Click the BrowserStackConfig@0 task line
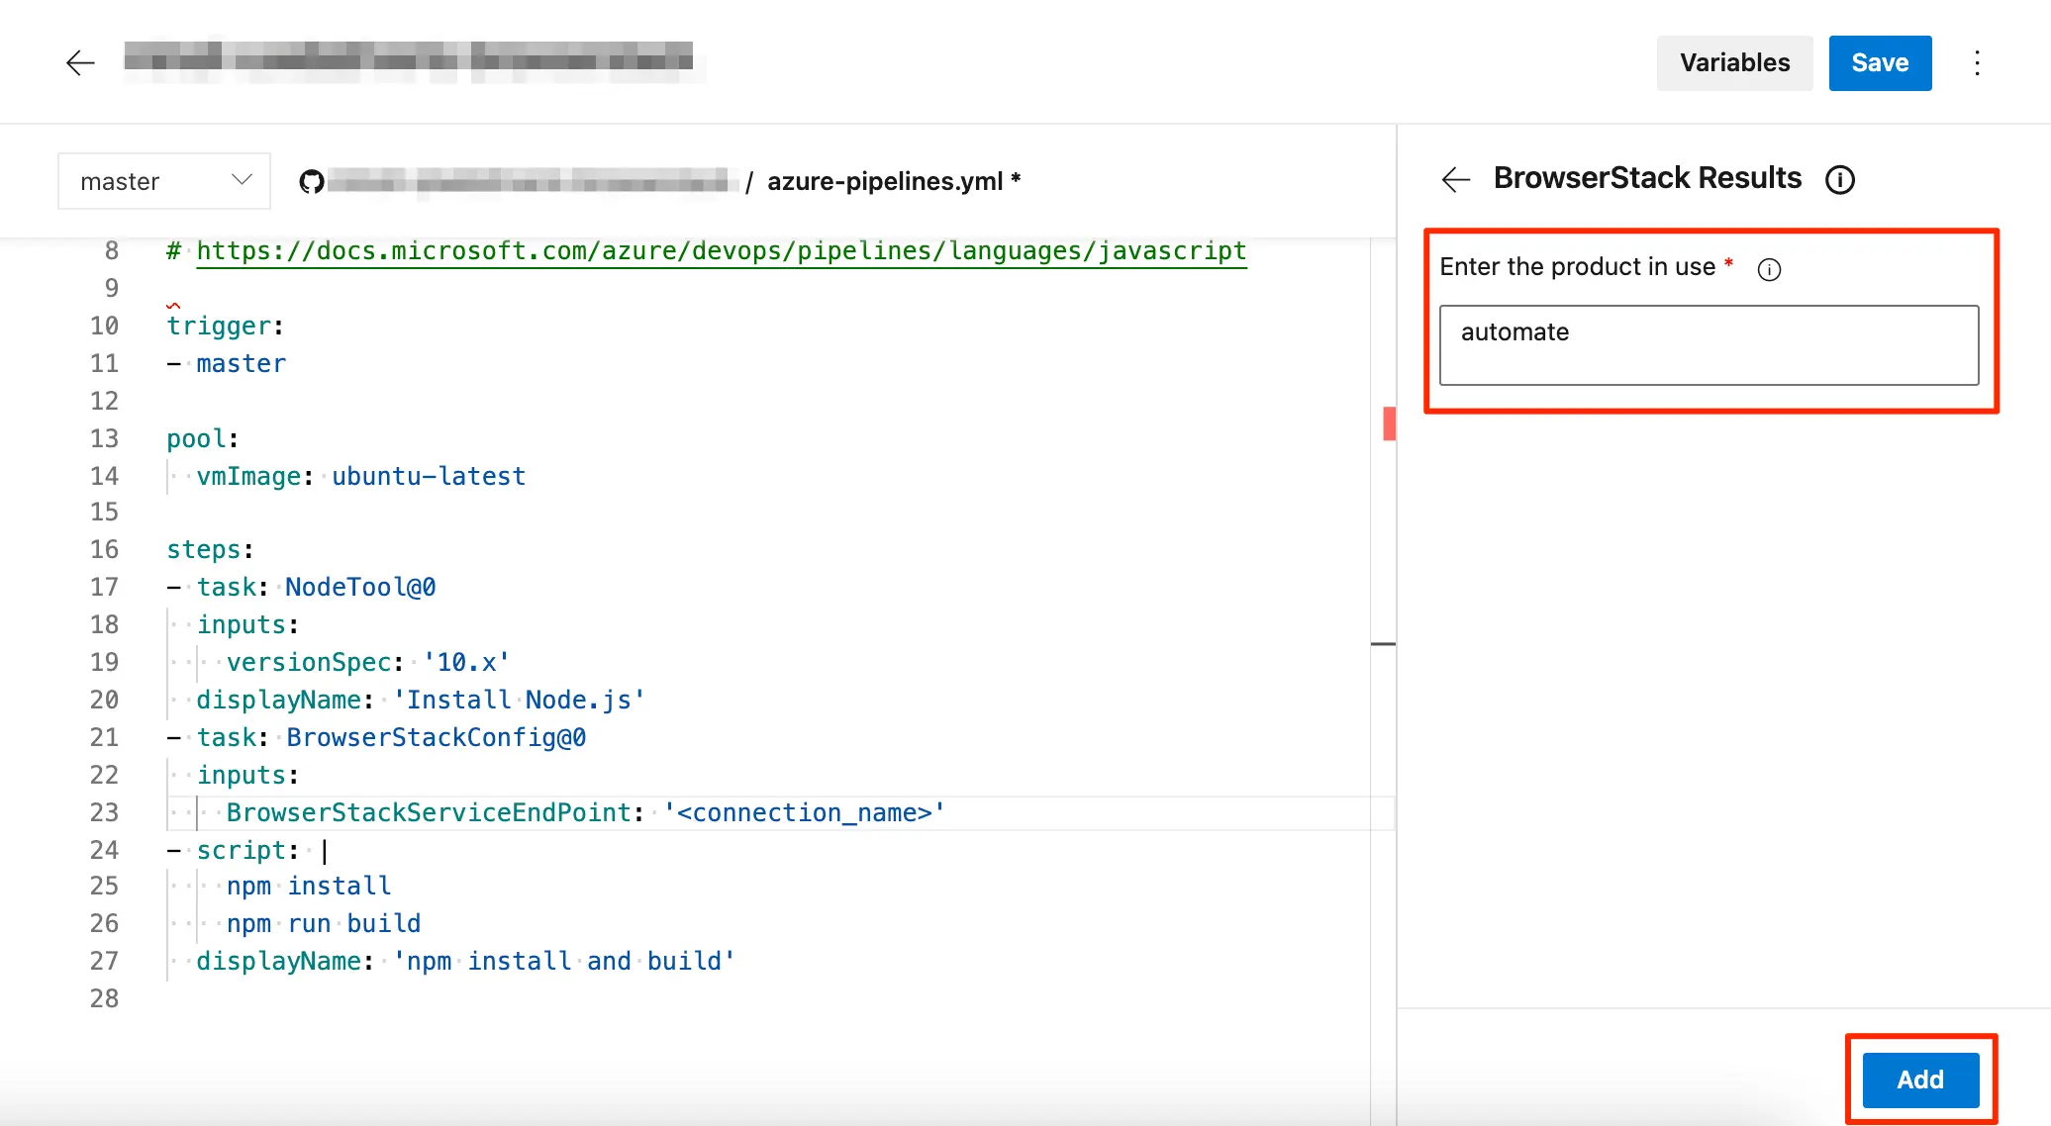Image resolution: width=2051 pixels, height=1126 pixels. click(436, 738)
